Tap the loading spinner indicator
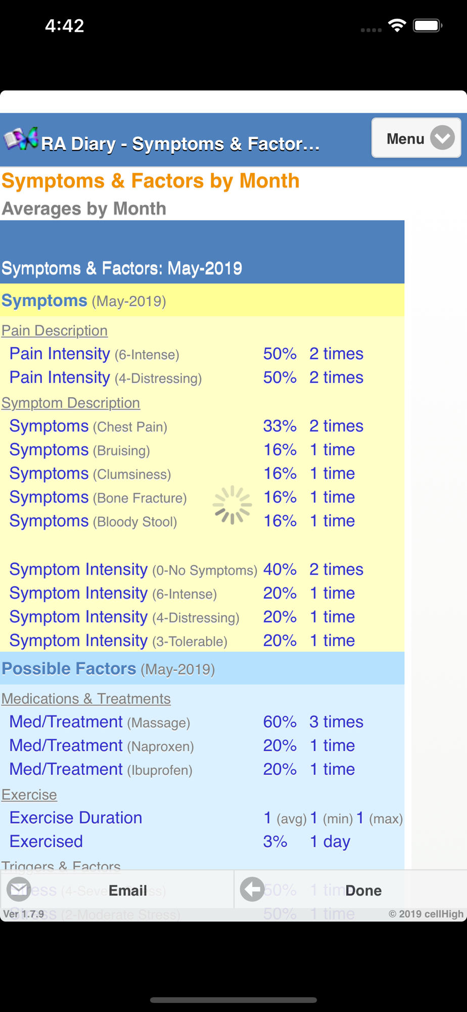Image resolution: width=467 pixels, height=1012 pixels. (x=232, y=505)
